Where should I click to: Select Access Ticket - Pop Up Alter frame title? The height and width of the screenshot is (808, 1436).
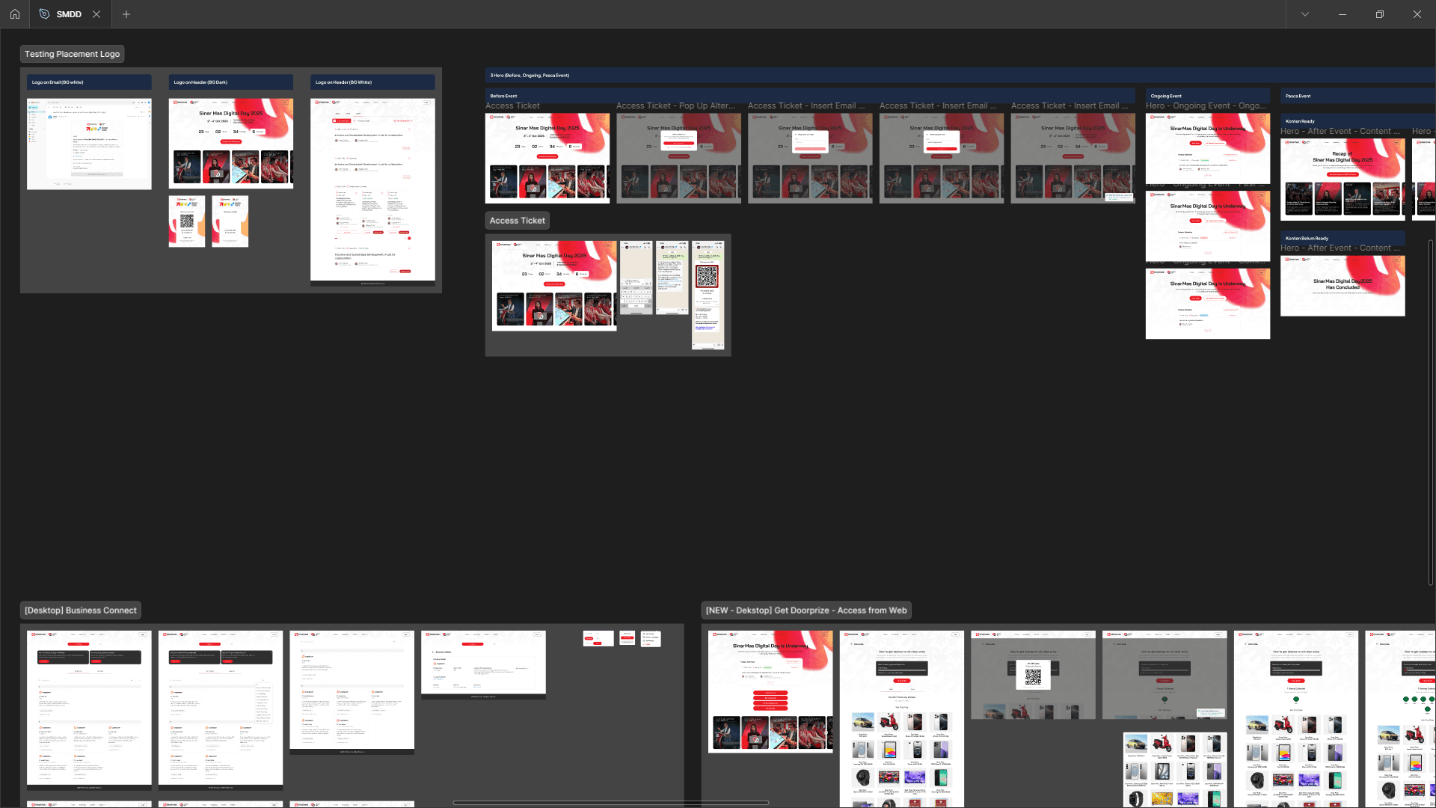click(x=675, y=106)
